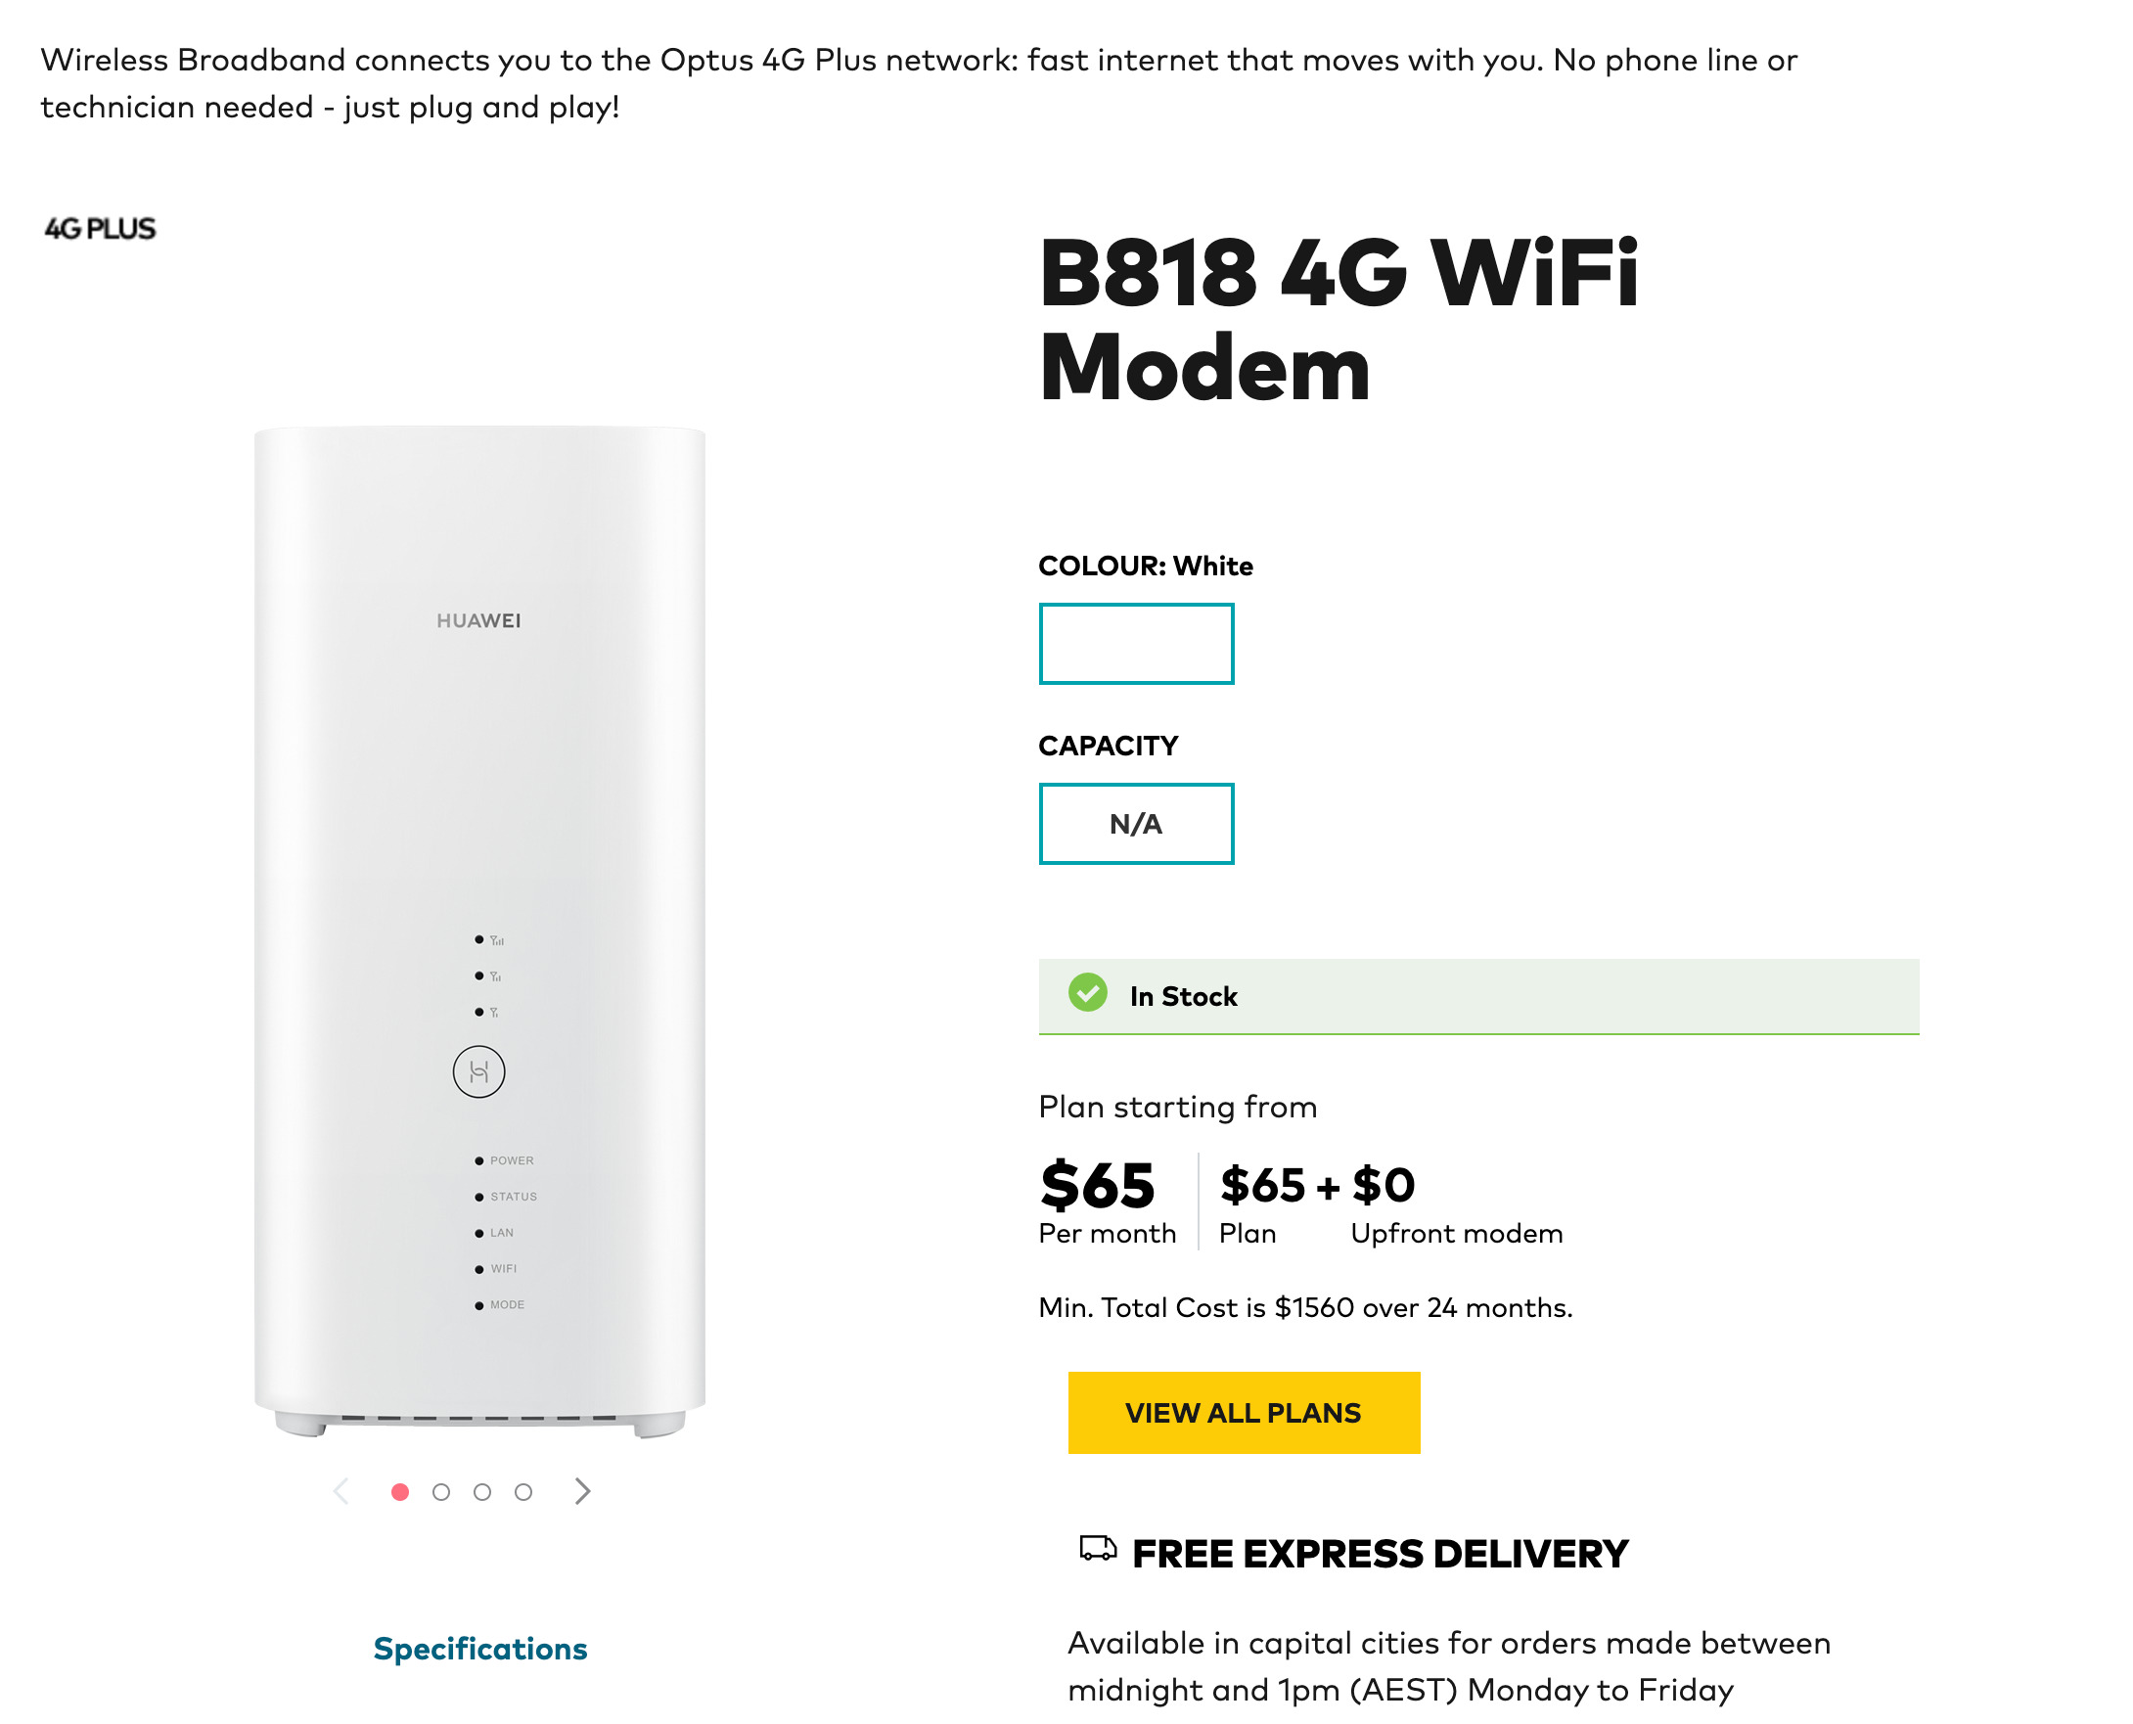This screenshot has width=2133, height=1724.
Task: Select the first pink carousel dot
Action: tap(400, 1493)
